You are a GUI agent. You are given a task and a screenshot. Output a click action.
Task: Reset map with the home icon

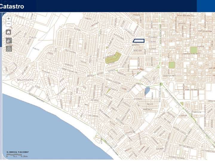click(x=9, y=32)
